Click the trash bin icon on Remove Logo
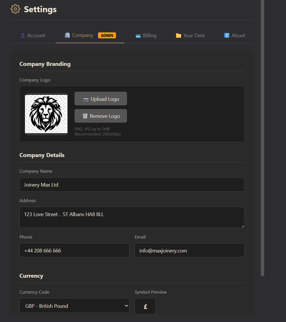 (x=85, y=116)
